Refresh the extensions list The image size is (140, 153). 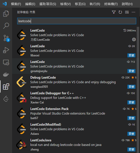pyautogui.click(x=120, y=12)
